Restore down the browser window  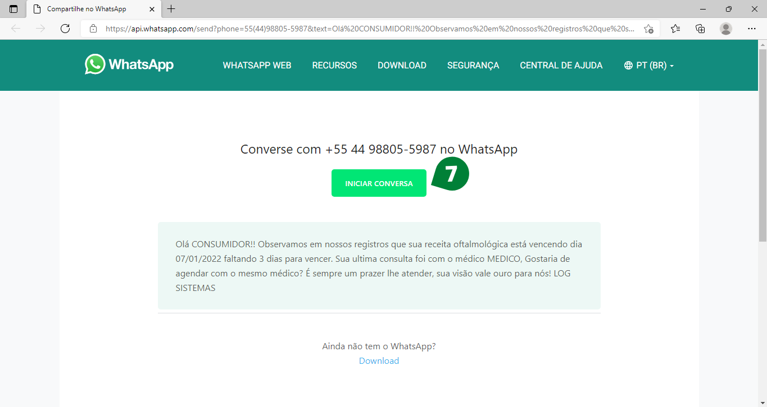(728, 9)
